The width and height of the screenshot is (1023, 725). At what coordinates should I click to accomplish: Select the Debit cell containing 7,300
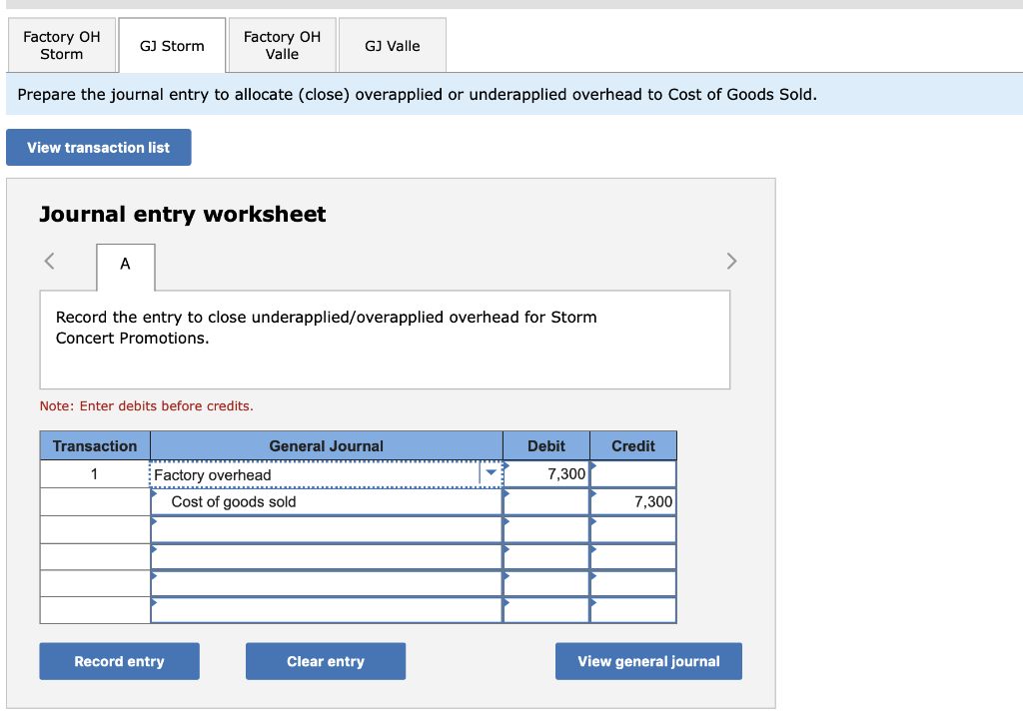(559, 473)
